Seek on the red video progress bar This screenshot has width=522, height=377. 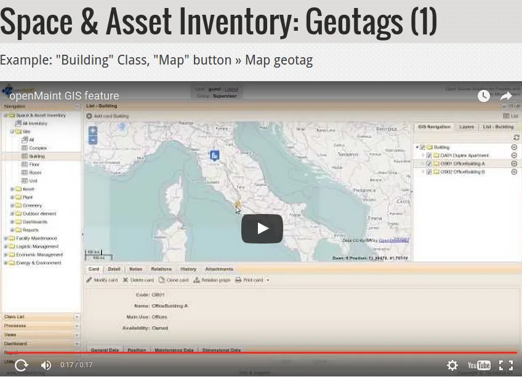point(262,352)
